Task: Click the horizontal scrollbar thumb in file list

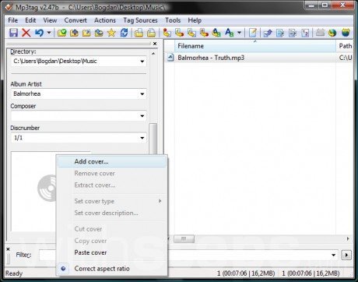Action: coord(184,238)
